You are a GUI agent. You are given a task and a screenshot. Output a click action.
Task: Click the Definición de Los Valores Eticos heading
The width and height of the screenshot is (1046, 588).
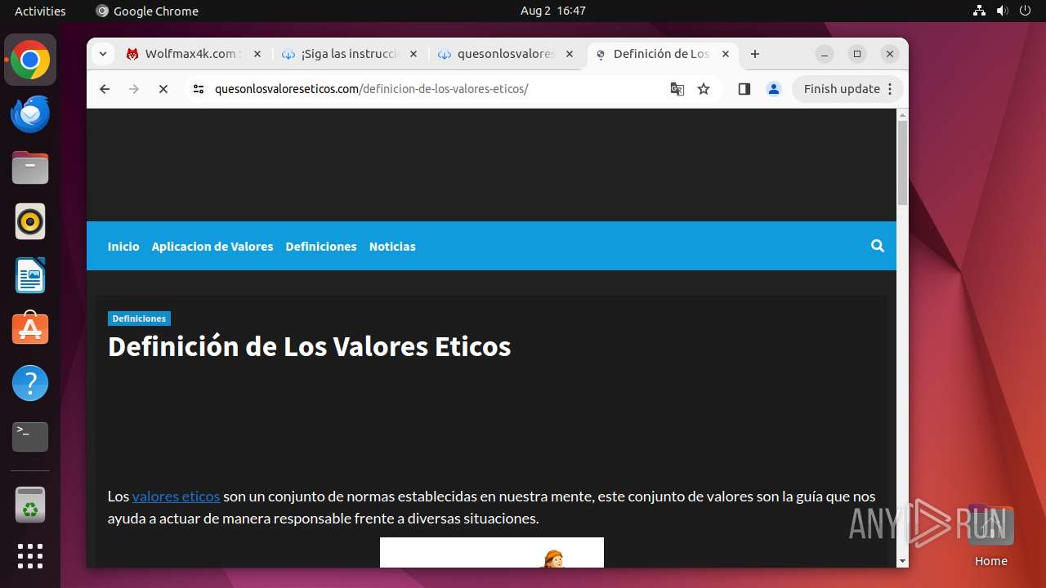click(x=309, y=346)
